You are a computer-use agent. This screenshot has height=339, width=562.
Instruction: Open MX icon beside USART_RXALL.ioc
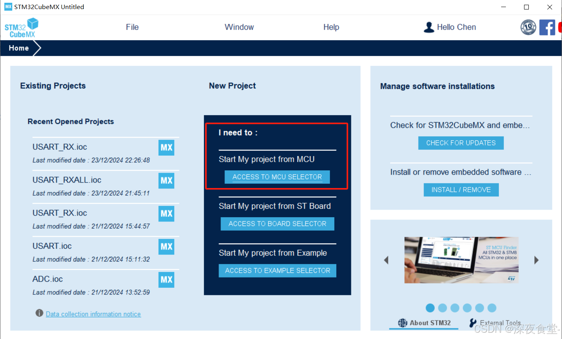[166, 181]
